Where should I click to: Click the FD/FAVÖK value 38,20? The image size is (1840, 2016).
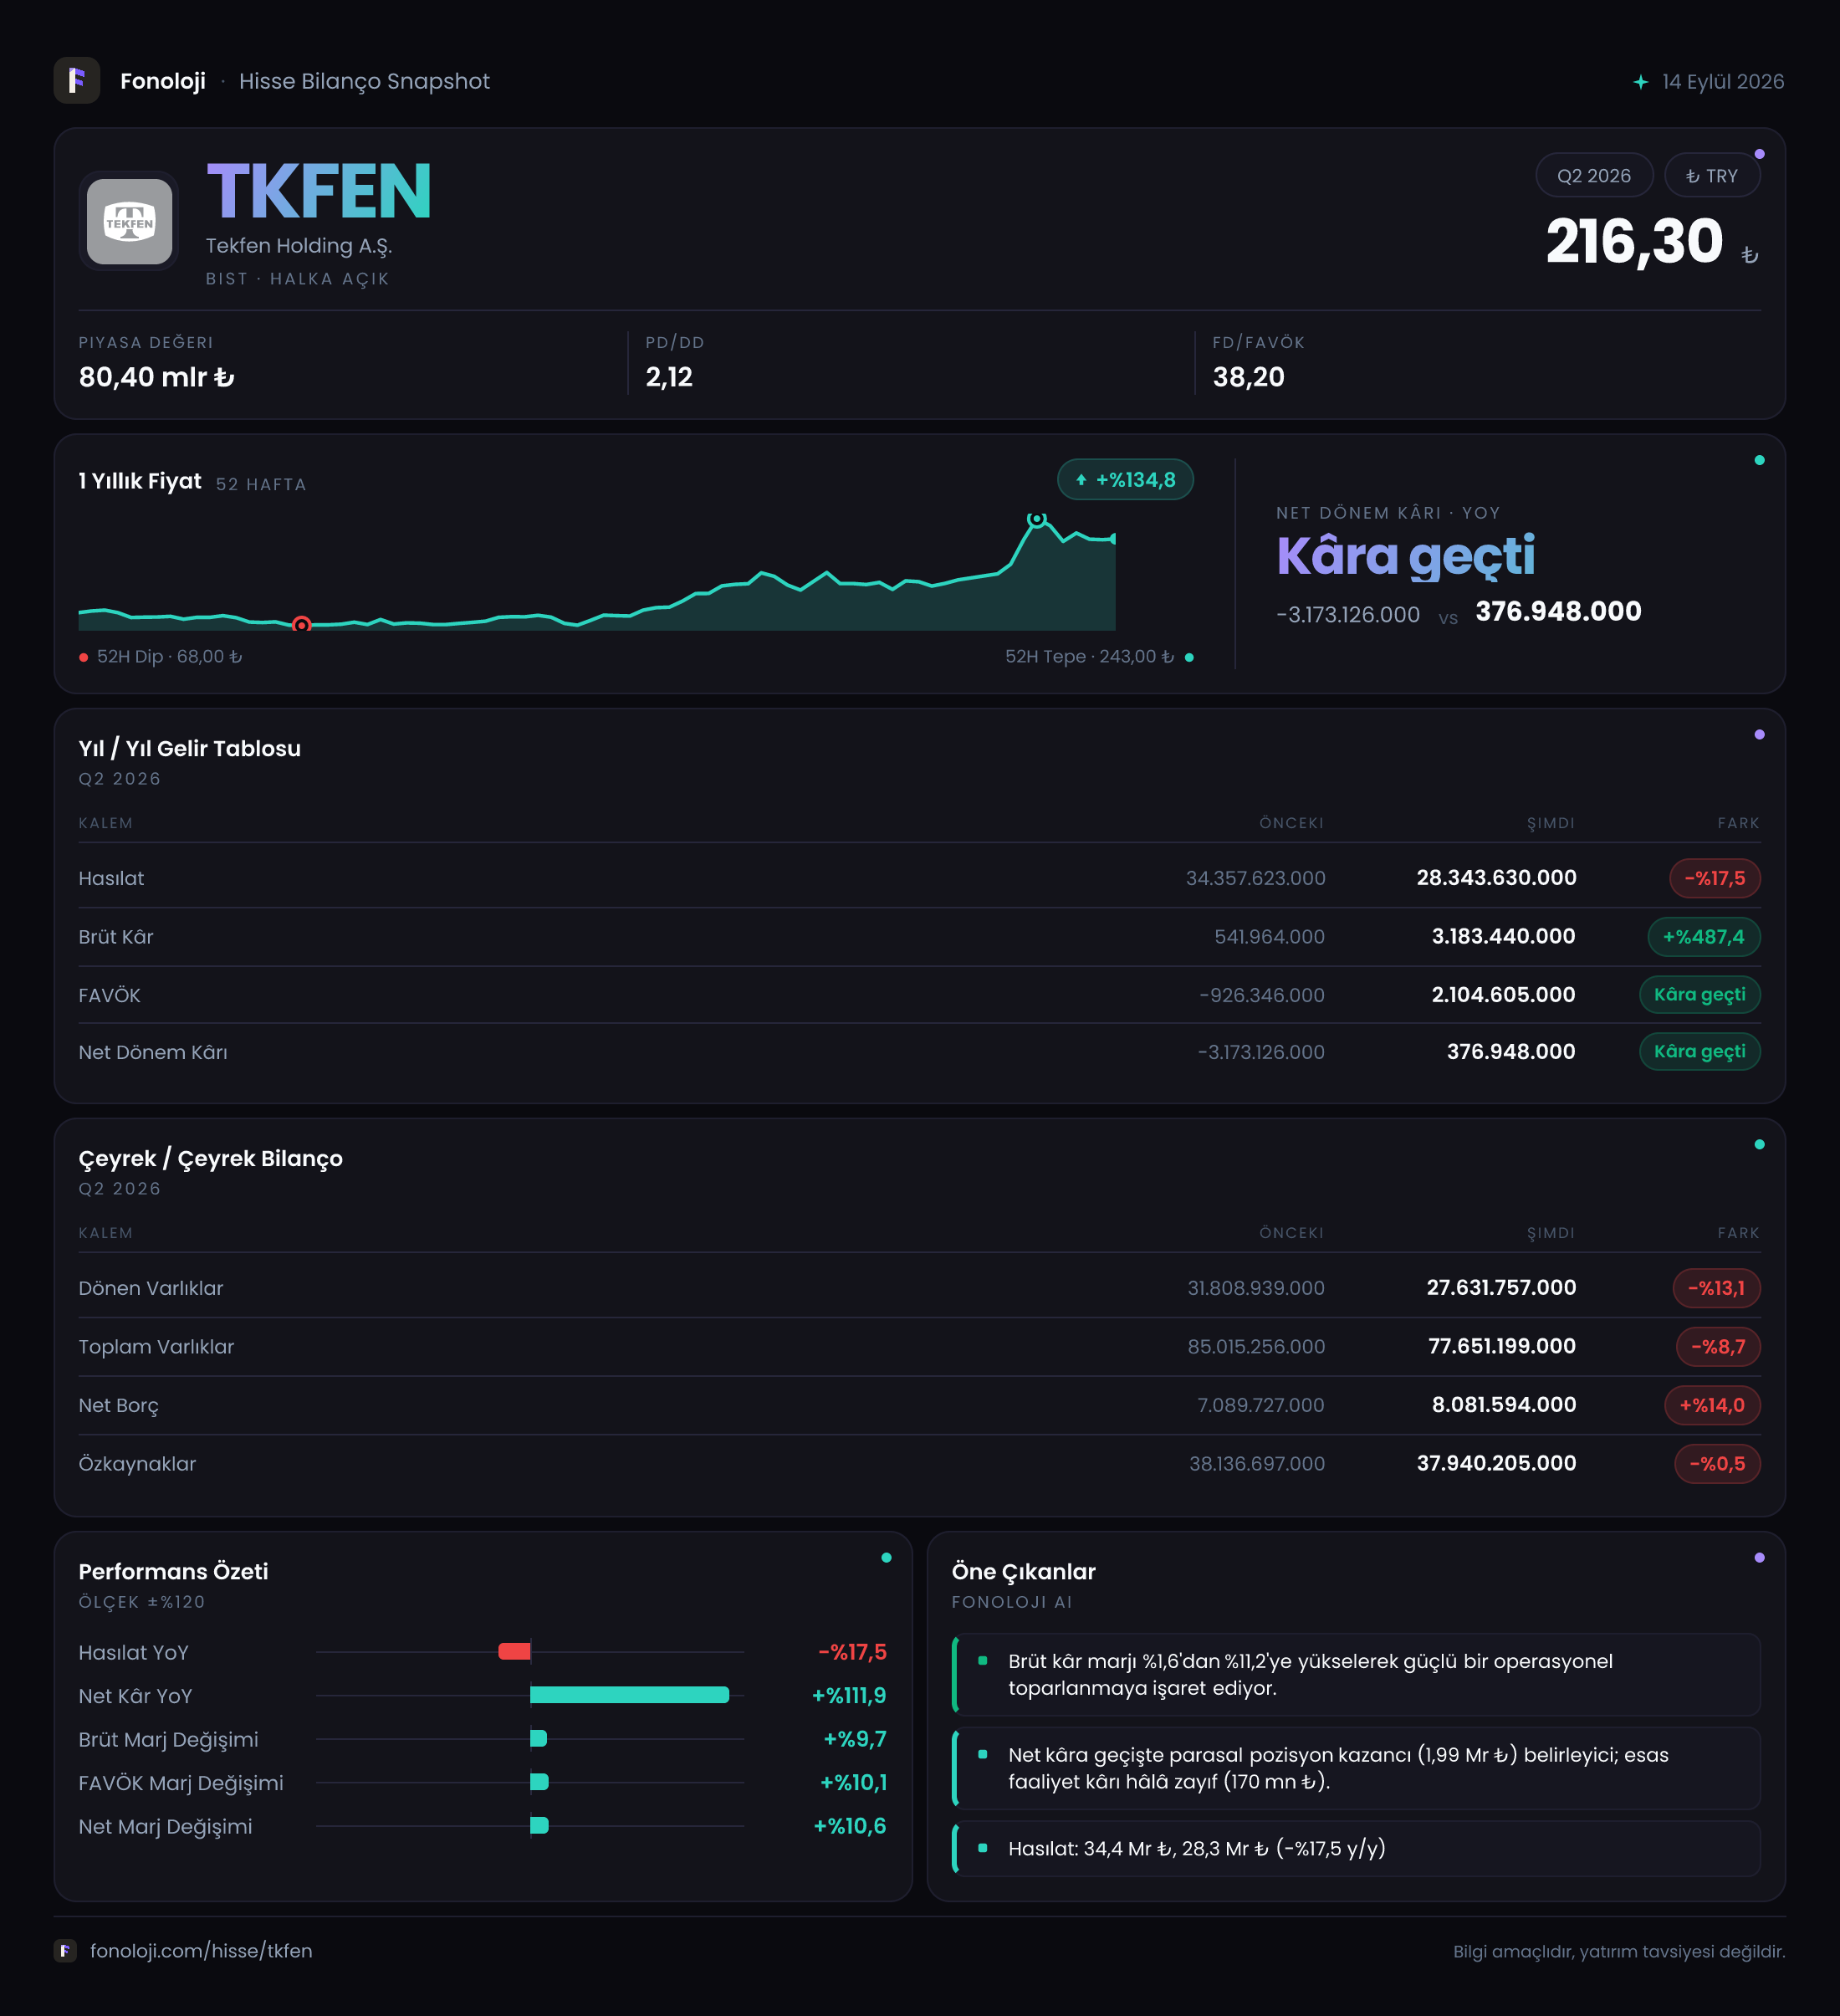pyautogui.click(x=1248, y=377)
